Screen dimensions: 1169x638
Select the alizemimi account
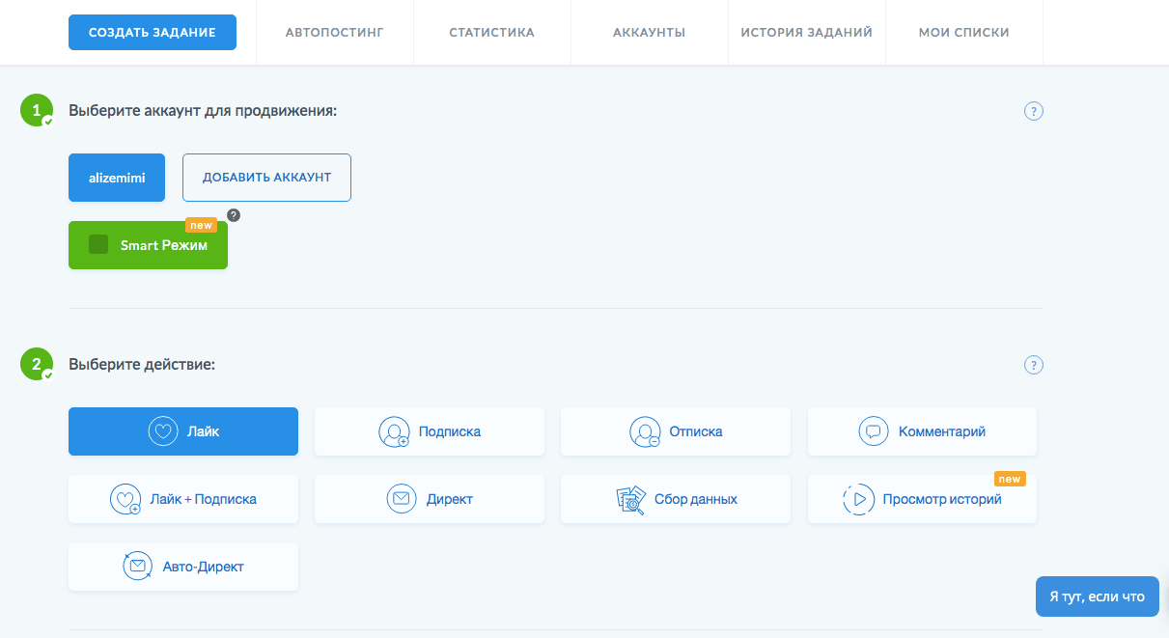[117, 178]
